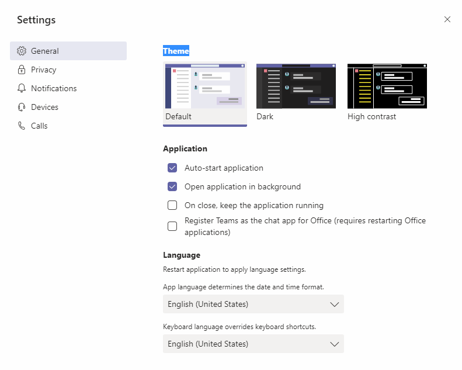The image size is (462, 370).
Task: Open the General settings tab
Action: [68, 51]
